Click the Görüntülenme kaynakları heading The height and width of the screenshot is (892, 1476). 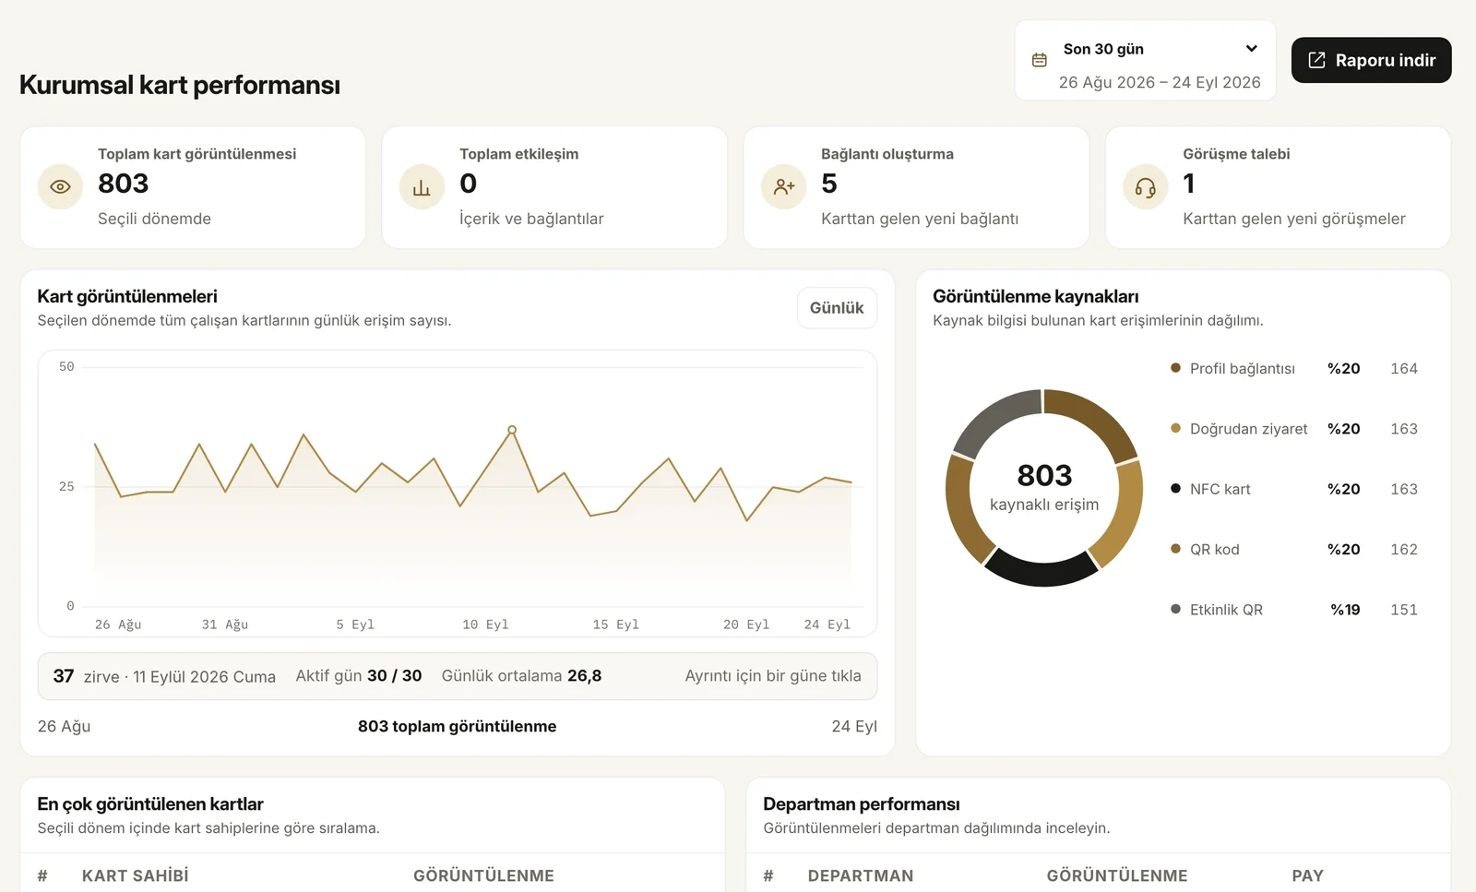[x=1036, y=296]
